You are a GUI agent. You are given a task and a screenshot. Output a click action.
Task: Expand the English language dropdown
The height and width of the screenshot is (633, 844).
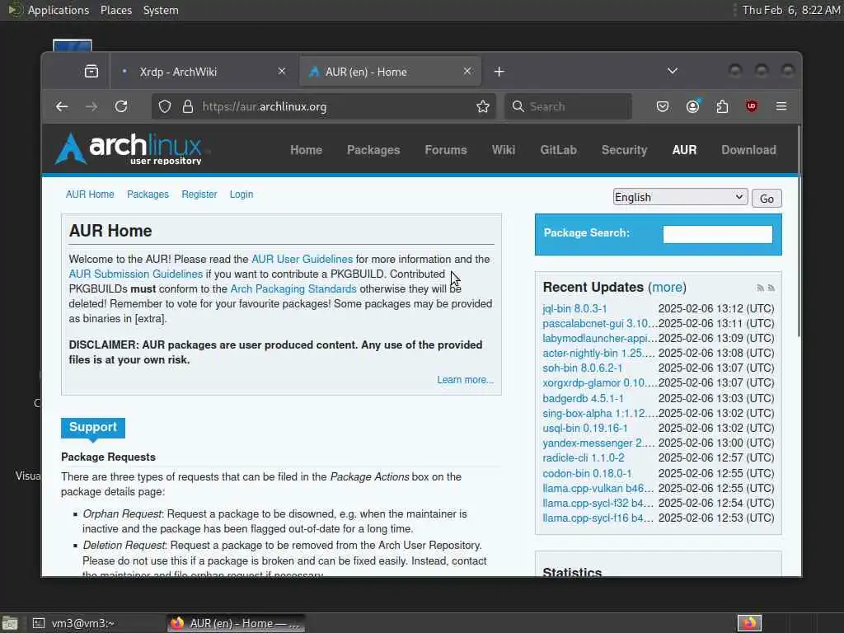click(680, 197)
